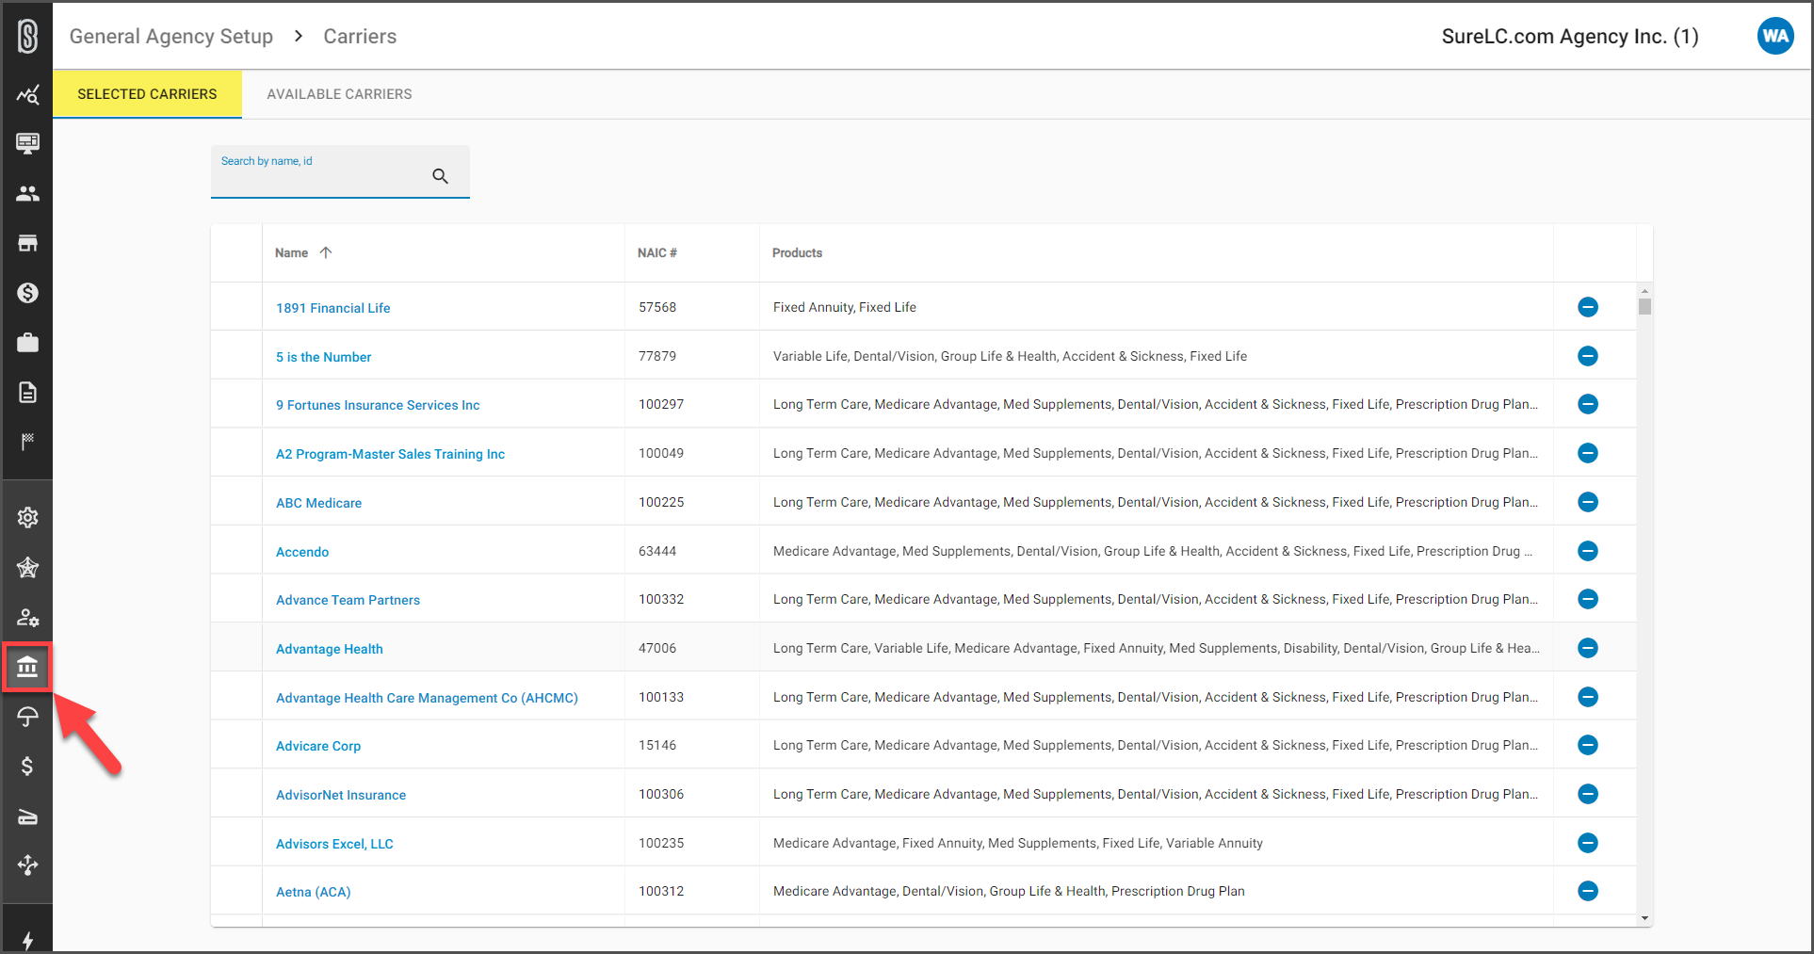This screenshot has width=1814, height=954.
Task: Open the WA user avatar menu
Action: (x=1775, y=37)
